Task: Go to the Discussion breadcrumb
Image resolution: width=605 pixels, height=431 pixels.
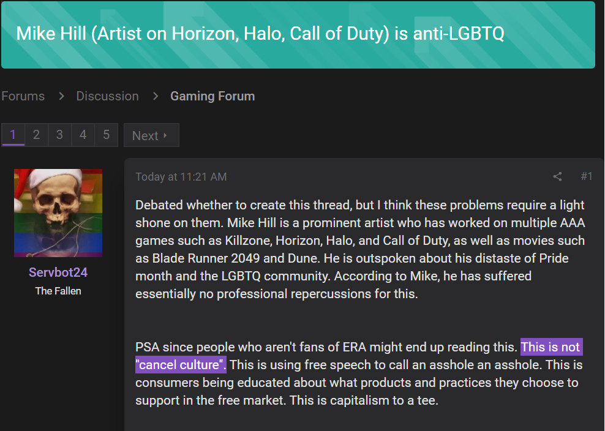Action: [107, 96]
